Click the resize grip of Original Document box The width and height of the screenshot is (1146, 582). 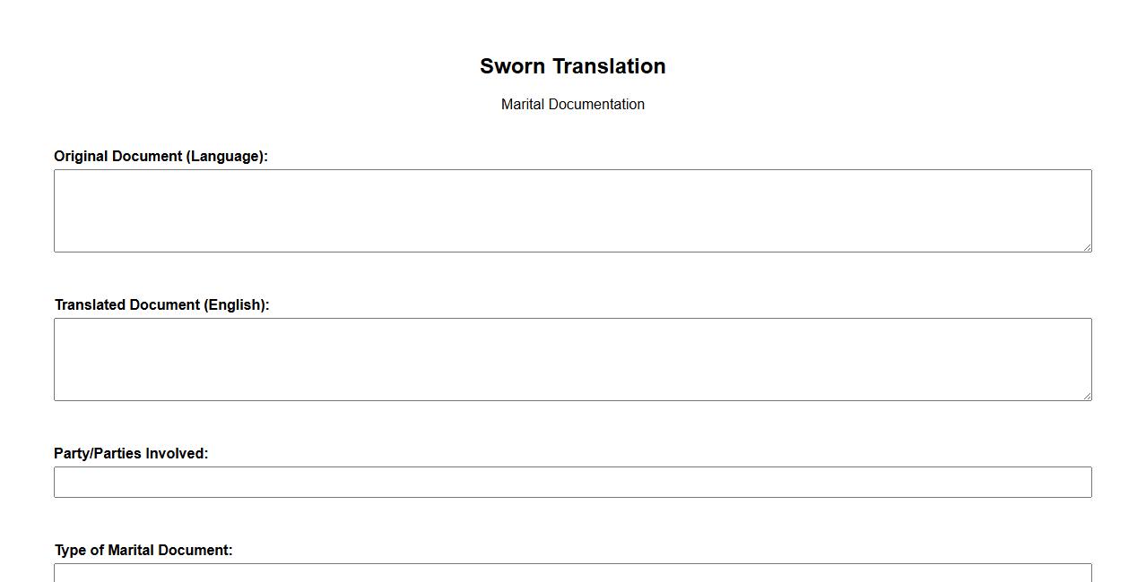[x=1087, y=247]
